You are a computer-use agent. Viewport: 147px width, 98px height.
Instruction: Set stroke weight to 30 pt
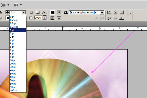click(18, 67)
